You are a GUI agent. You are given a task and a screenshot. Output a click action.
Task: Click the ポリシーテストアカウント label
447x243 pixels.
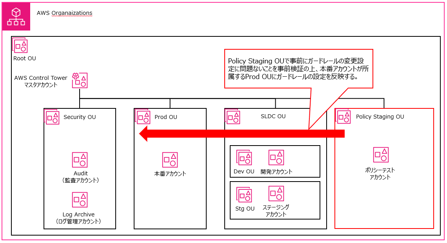(380, 174)
